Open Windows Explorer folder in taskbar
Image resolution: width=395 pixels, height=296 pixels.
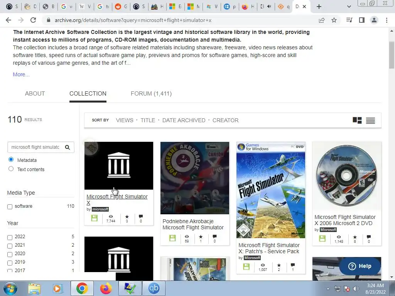[34, 288]
